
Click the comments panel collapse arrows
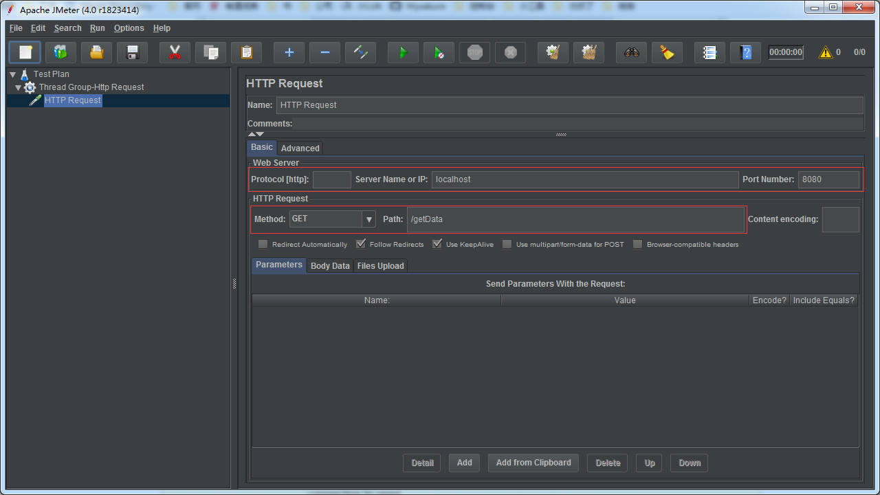pos(256,134)
